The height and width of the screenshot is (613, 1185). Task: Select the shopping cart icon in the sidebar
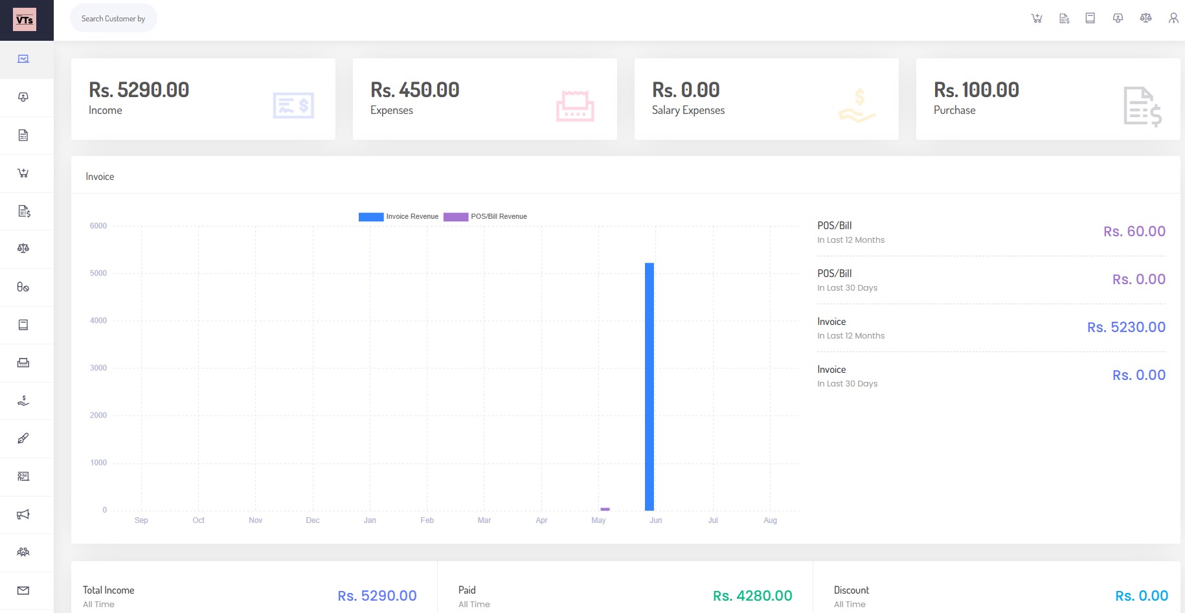click(23, 173)
